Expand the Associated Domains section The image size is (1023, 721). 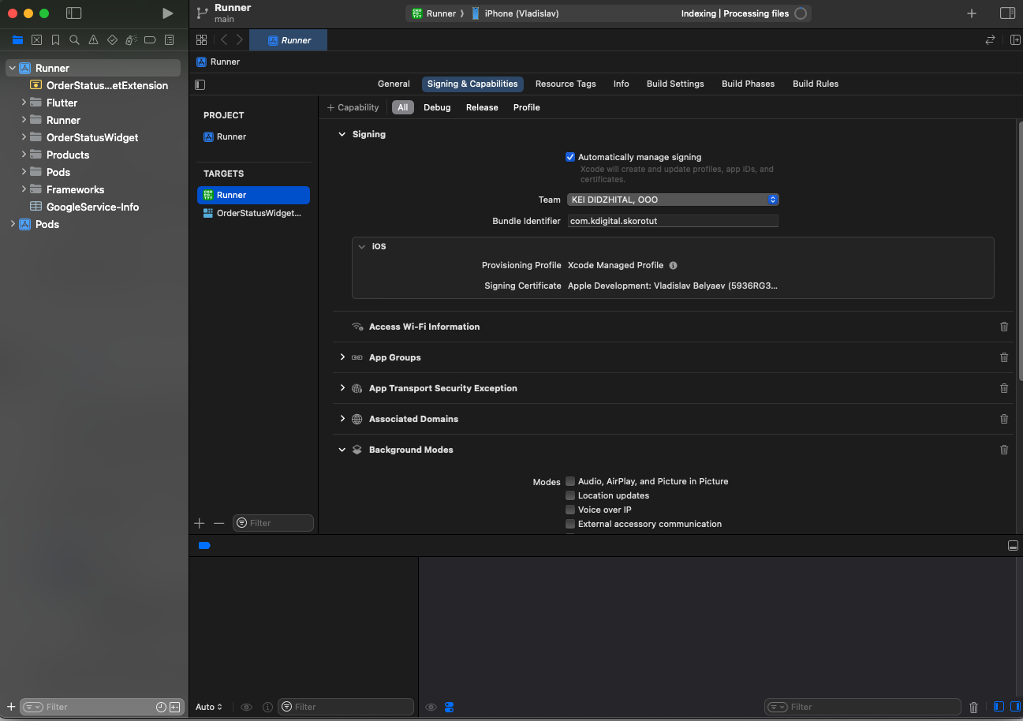point(342,419)
